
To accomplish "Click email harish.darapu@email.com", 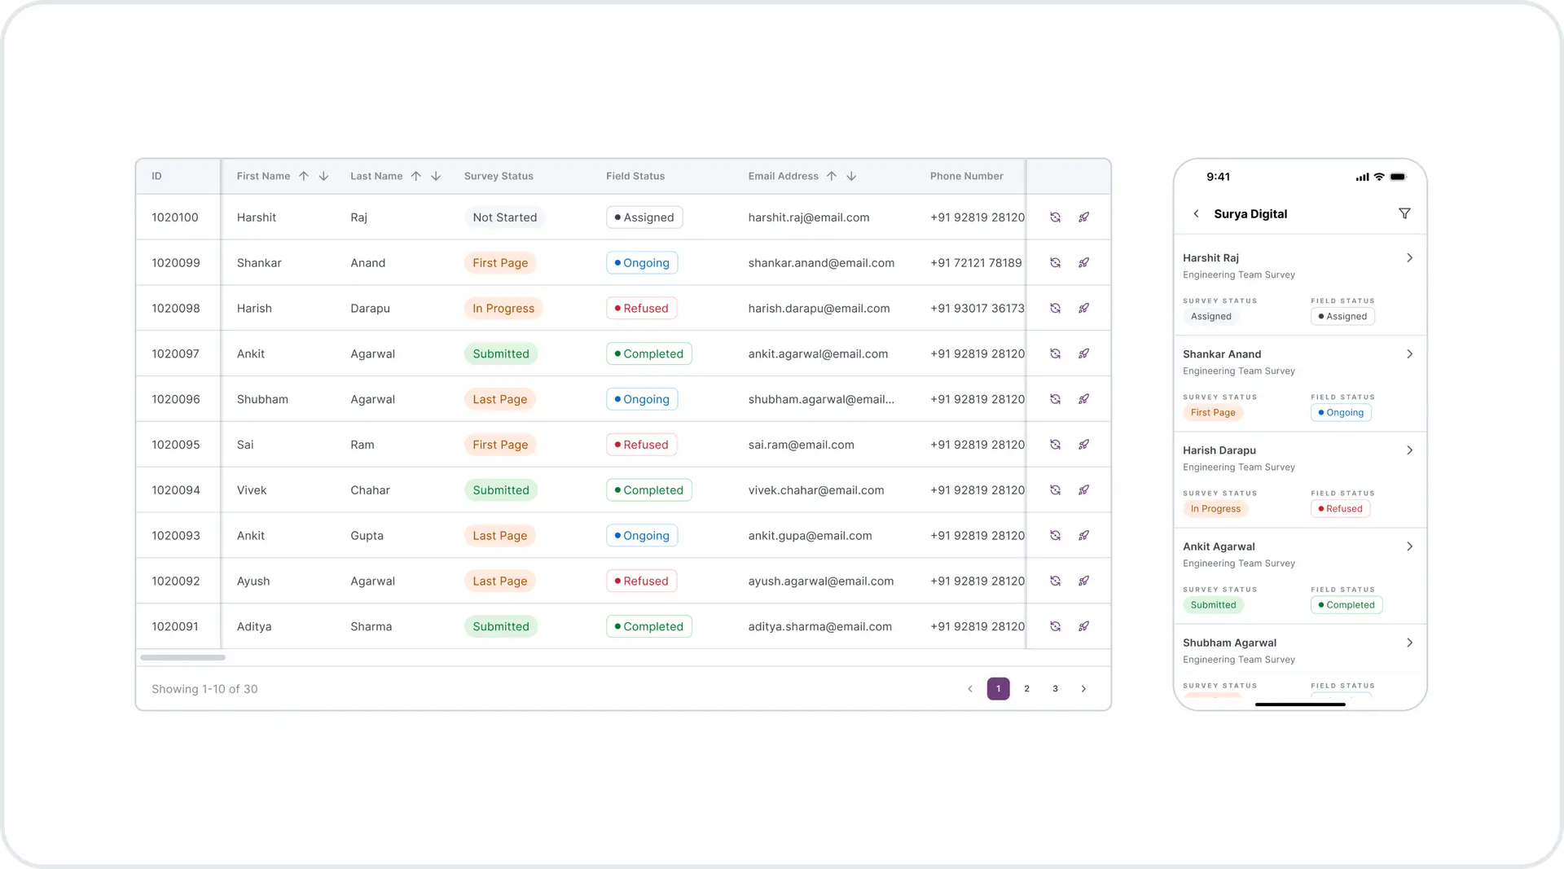I will (819, 309).
